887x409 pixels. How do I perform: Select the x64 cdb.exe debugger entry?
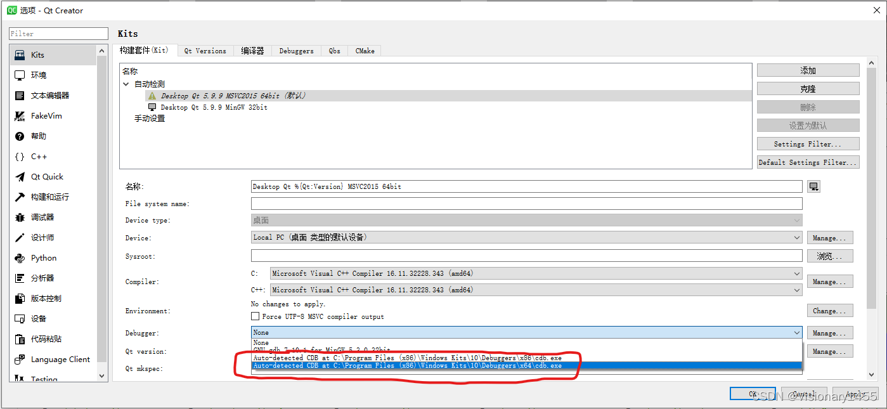pyautogui.click(x=412, y=366)
